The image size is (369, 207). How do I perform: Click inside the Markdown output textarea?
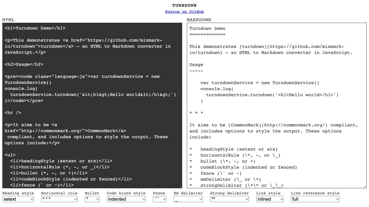point(277,106)
